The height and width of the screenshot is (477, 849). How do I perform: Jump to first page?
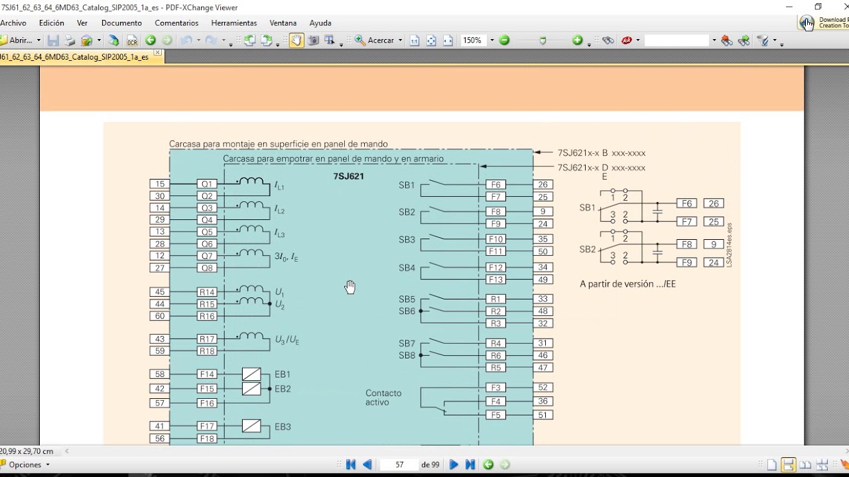point(351,464)
